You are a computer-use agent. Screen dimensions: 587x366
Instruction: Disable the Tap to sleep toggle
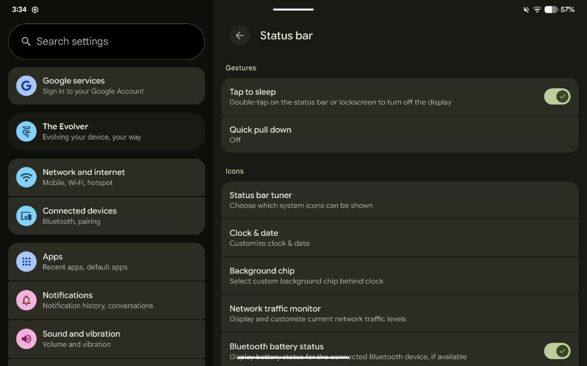click(x=557, y=97)
